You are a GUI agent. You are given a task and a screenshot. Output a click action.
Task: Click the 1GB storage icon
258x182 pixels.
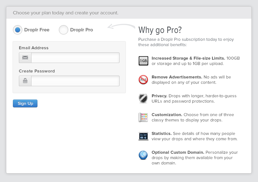[x=143, y=61]
